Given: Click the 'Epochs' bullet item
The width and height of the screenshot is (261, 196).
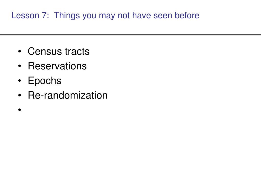Looking at the screenshot, I should (44, 81).
